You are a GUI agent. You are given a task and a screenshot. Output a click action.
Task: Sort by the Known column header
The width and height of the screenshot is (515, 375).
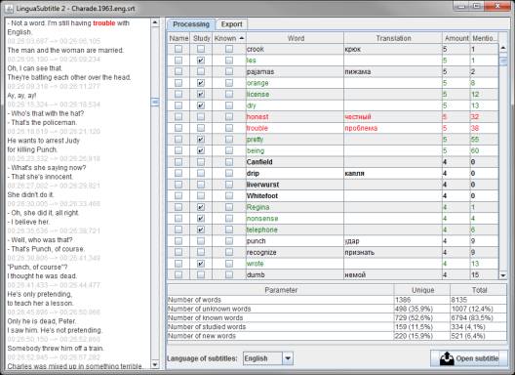pos(229,38)
